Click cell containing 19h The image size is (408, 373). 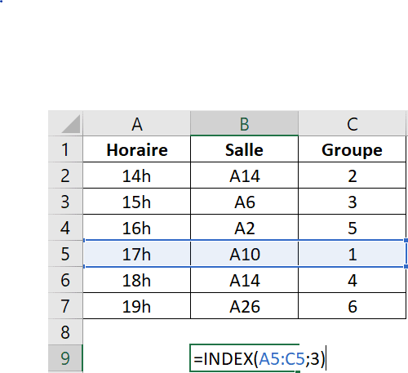click(137, 306)
